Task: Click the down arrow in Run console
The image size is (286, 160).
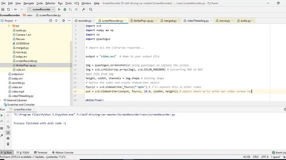Action: [x=8, y=121]
